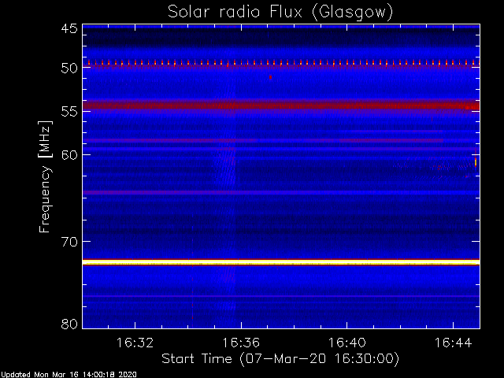
Task: Click the 'Solar radio Flux (Glasgow)' title
Action: coord(280,13)
